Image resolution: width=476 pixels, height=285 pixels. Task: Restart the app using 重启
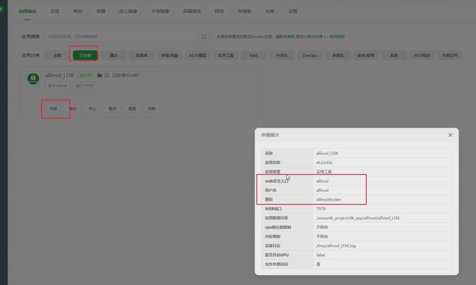tap(112, 108)
